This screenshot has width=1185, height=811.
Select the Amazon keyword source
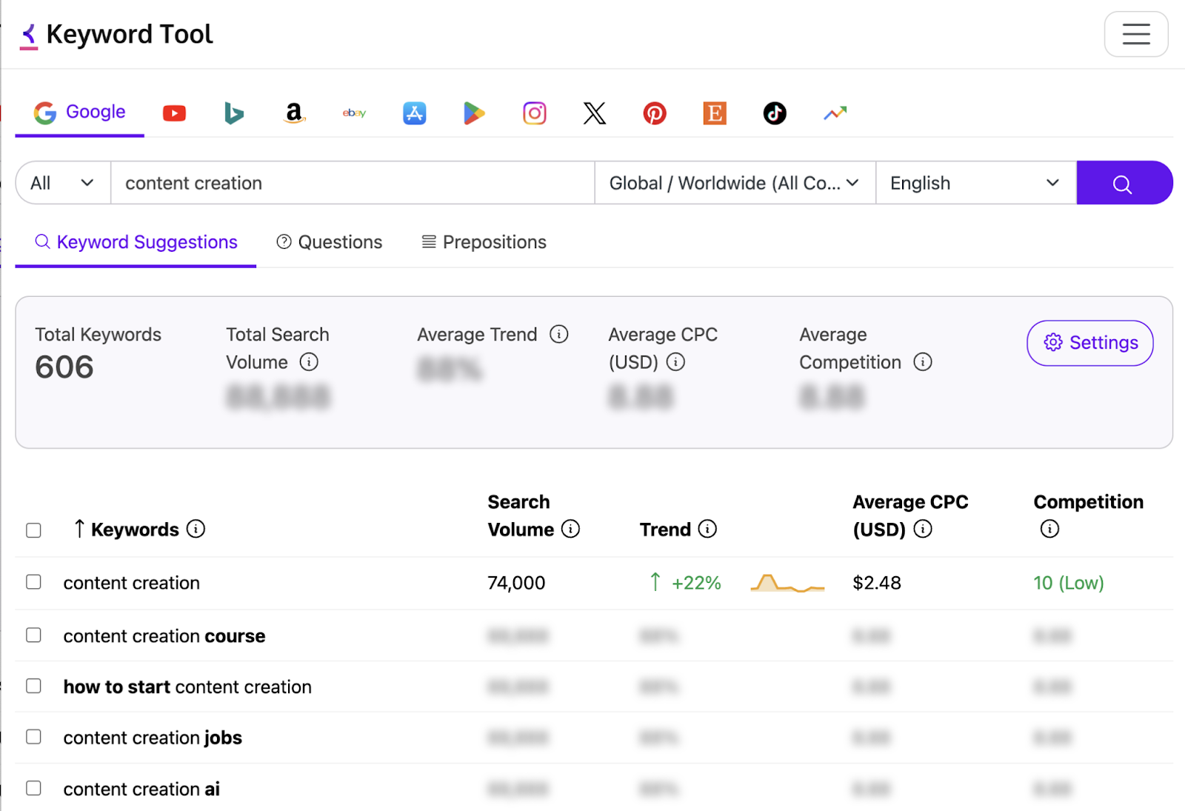tap(294, 113)
